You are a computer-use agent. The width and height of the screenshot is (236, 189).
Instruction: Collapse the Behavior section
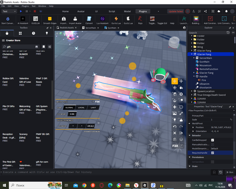[x=190, y=136]
